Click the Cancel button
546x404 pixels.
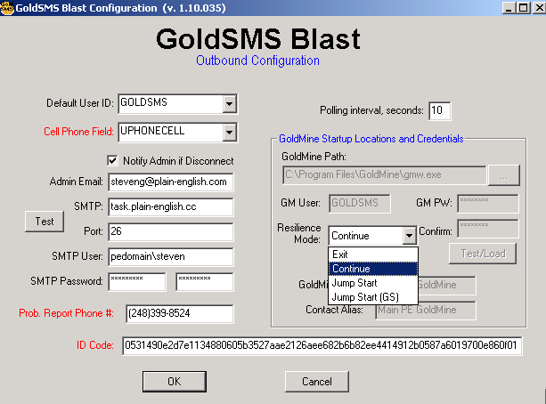pos(317,382)
